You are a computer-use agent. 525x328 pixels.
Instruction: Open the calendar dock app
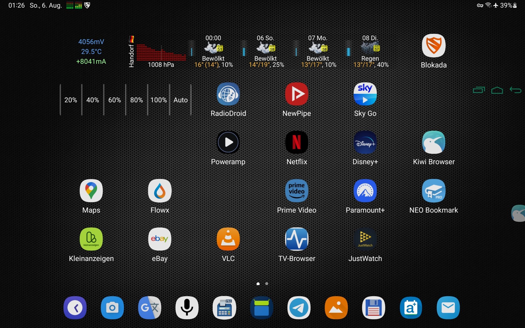point(411,308)
